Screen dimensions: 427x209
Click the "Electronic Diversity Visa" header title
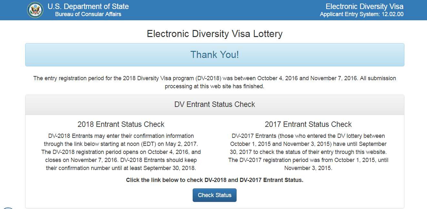tap(364, 6)
